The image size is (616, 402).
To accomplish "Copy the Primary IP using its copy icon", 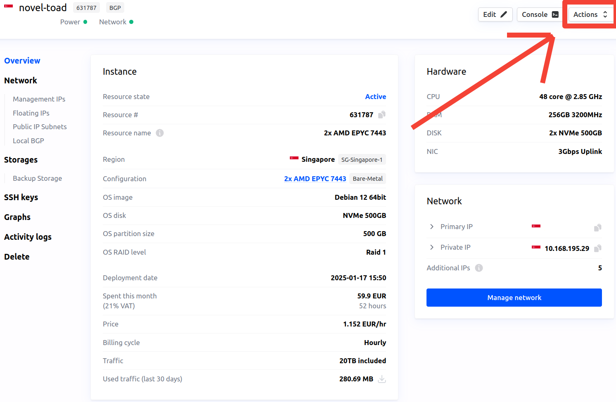I will coord(597,227).
